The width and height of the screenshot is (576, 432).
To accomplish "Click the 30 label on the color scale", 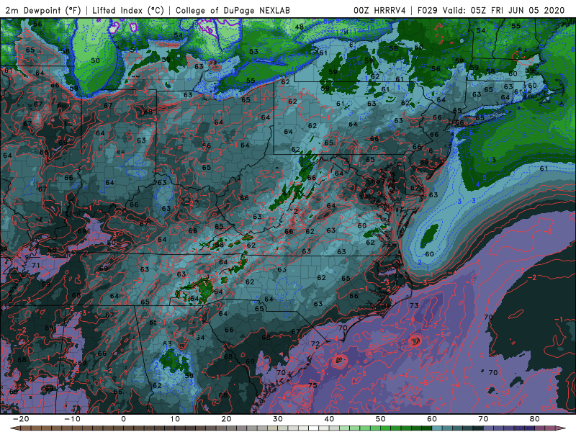I will [x=278, y=419].
